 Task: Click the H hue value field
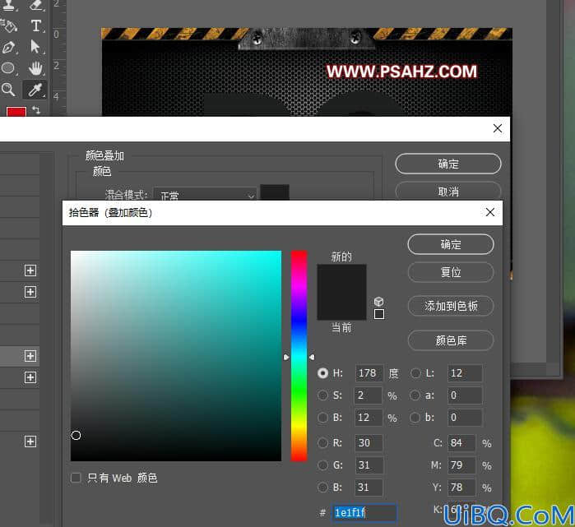[369, 373]
